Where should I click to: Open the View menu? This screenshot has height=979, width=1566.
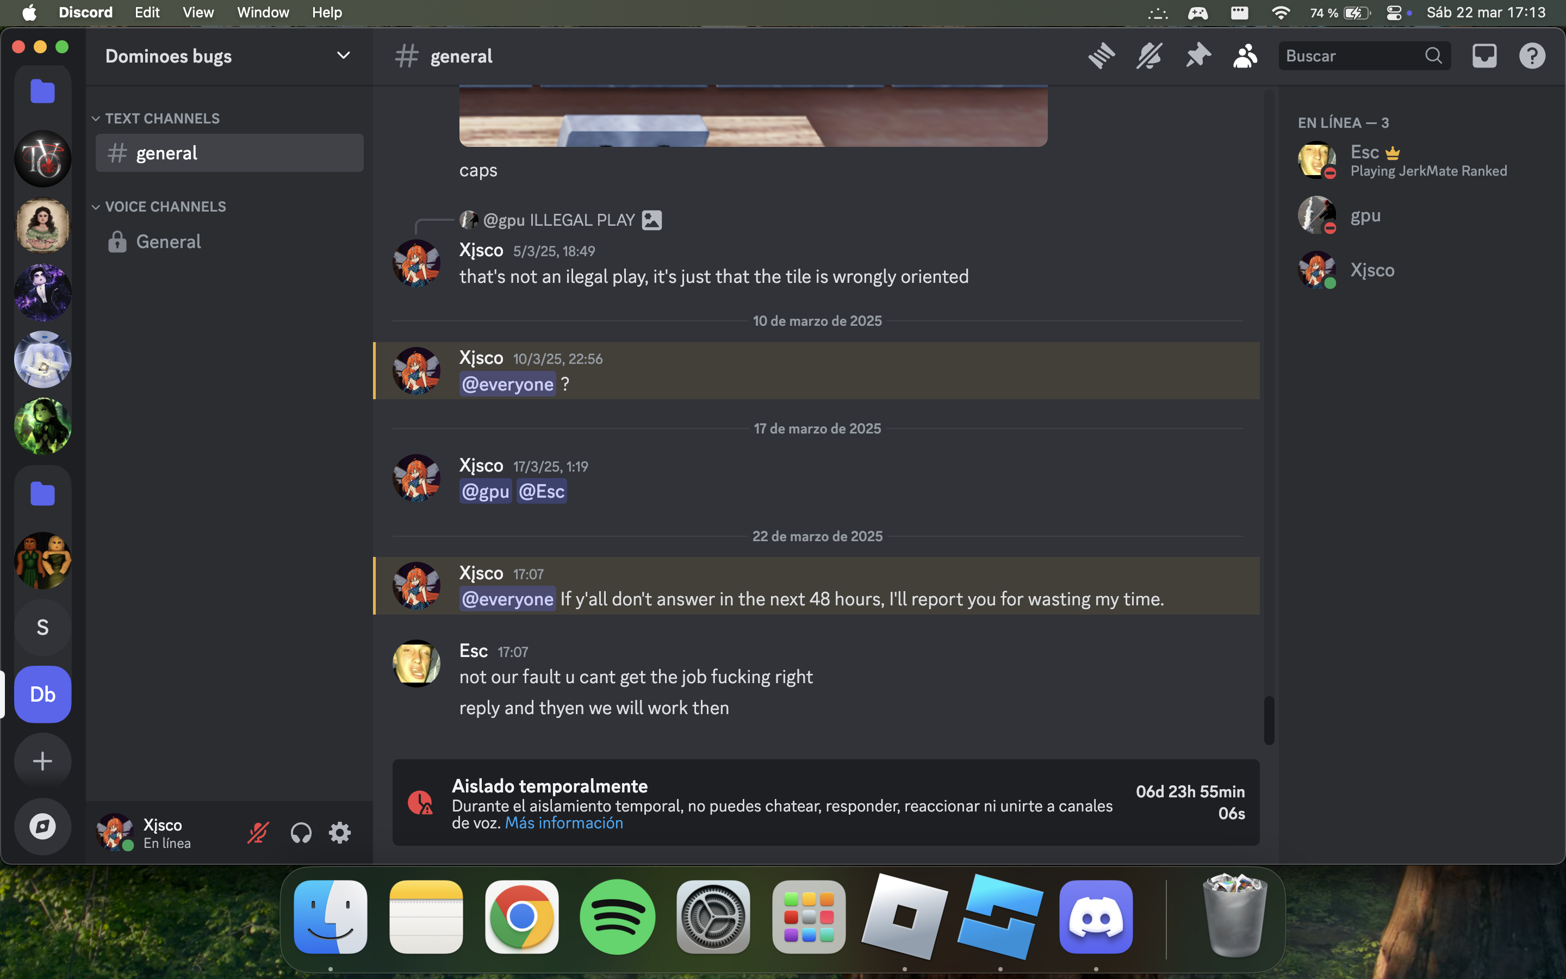(x=198, y=13)
